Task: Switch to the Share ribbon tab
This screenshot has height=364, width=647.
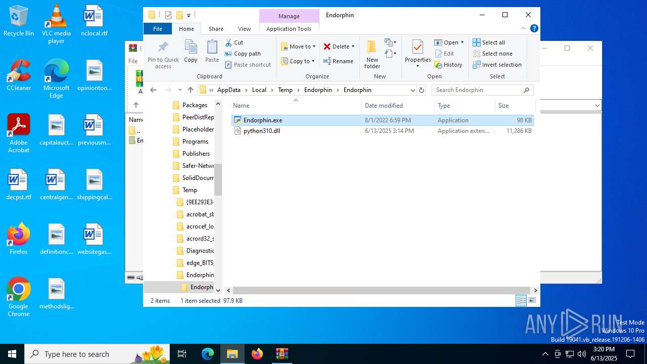Action: [x=216, y=29]
